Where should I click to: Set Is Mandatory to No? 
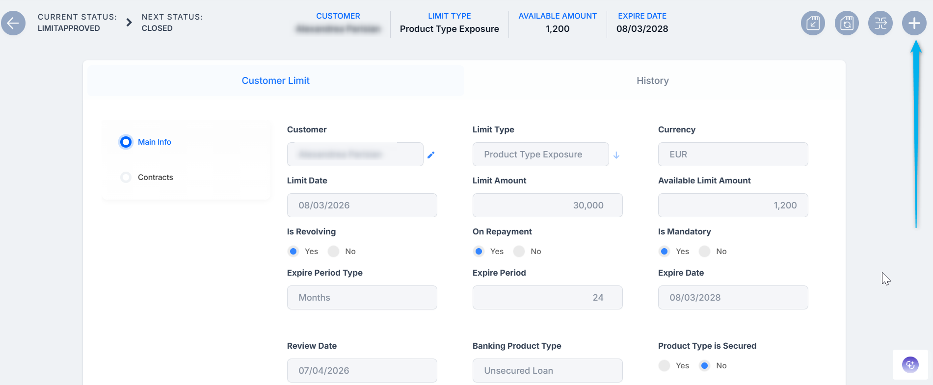pyautogui.click(x=705, y=252)
